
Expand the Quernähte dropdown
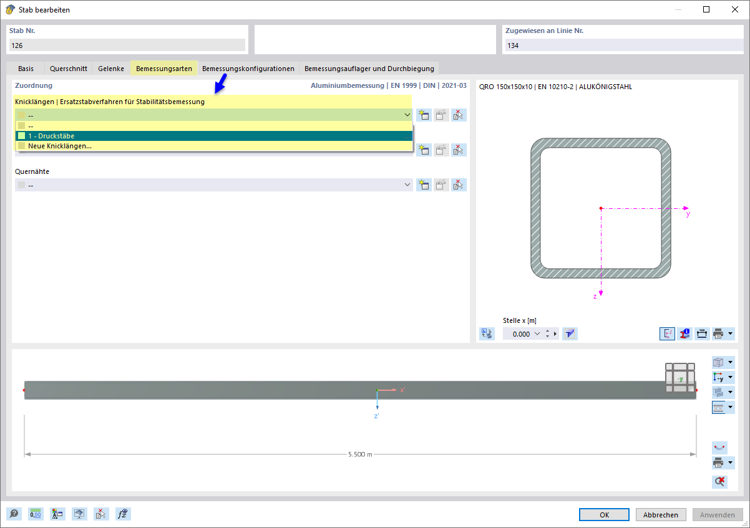407,185
